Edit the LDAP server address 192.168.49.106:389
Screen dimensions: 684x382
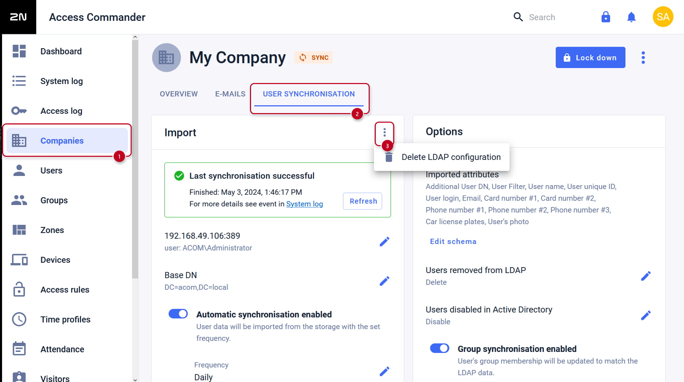coord(384,242)
